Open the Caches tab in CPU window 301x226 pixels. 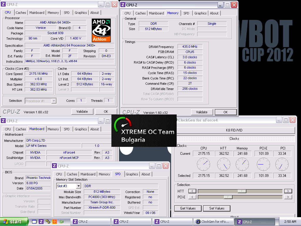[x=21, y=13]
